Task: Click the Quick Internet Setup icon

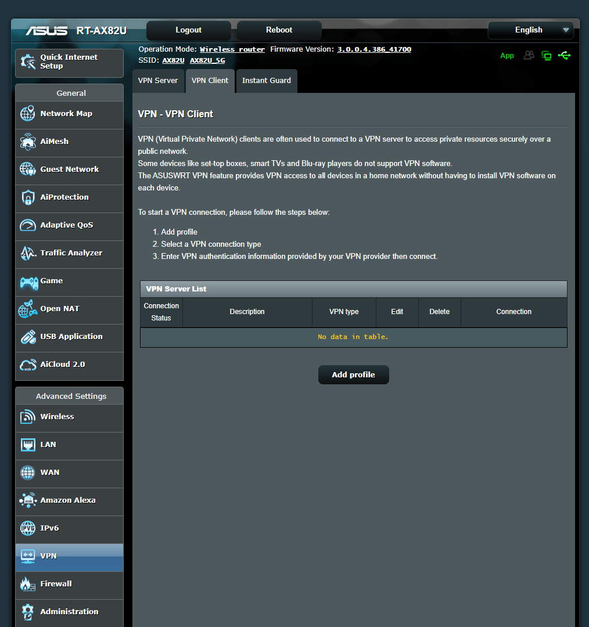Action: click(28, 62)
